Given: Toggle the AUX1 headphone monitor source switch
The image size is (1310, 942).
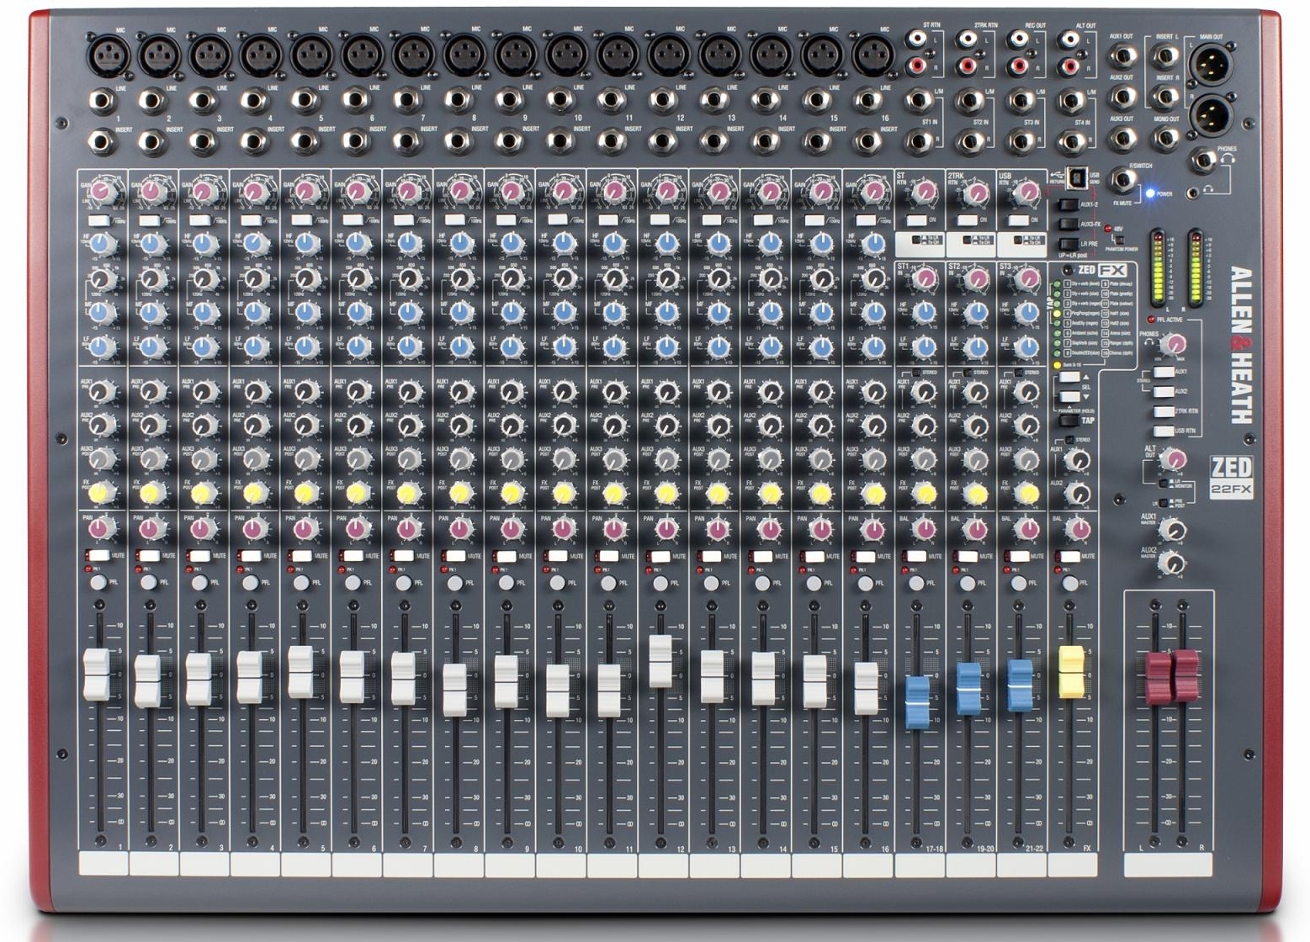Looking at the screenshot, I should [1163, 372].
